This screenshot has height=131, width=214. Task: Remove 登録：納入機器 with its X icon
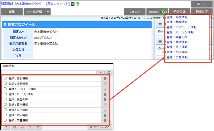coord(105,115)
